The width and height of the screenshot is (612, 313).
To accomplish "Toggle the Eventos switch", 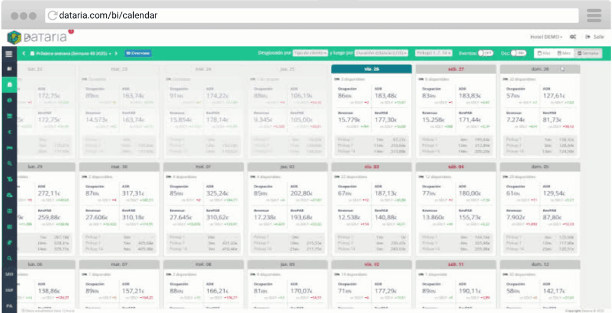I will coord(485,53).
